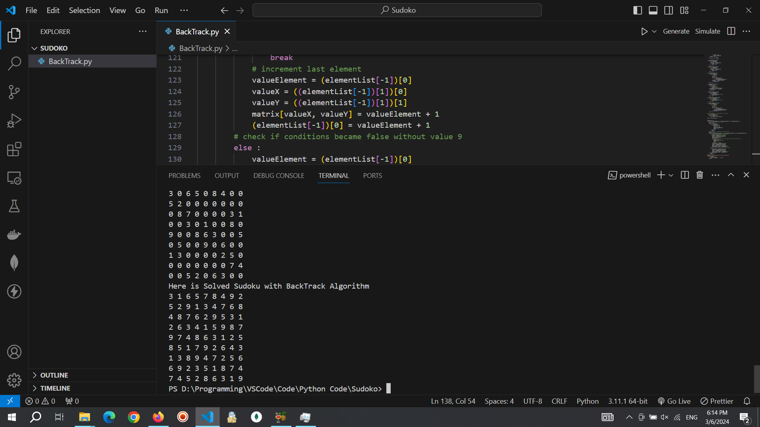Click the Sudoko command center search box
Image resolution: width=760 pixels, height=427 pixels.
pyautogui.click(x=397, y=10)
